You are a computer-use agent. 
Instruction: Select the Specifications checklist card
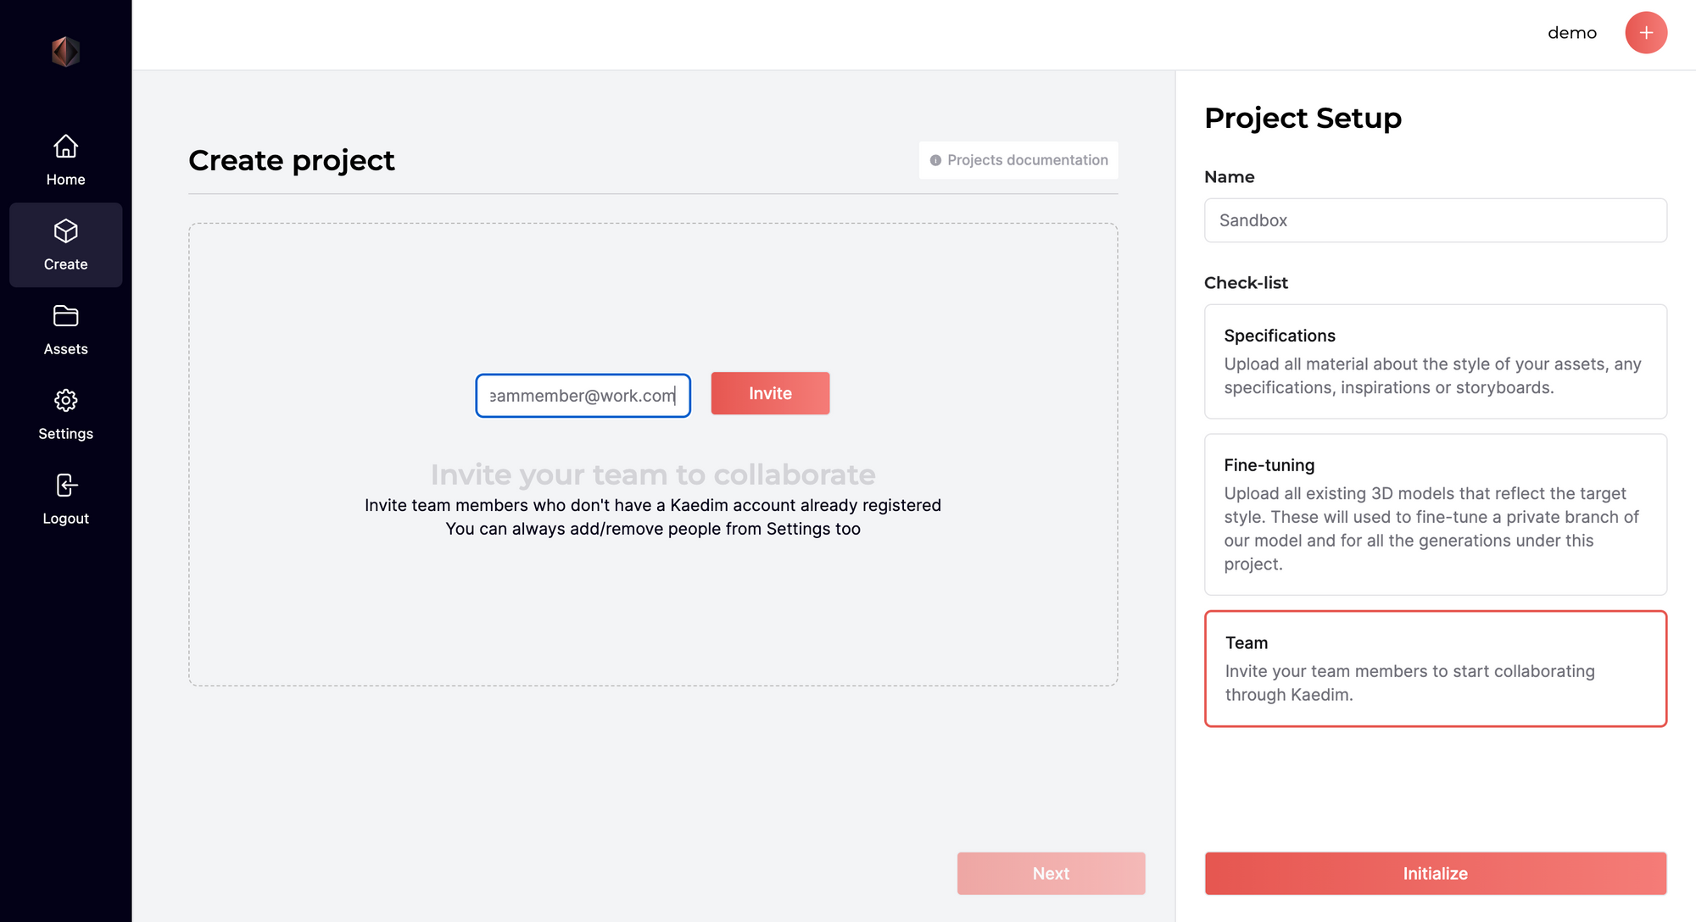pyautogui.click(x=1435, y=361)
